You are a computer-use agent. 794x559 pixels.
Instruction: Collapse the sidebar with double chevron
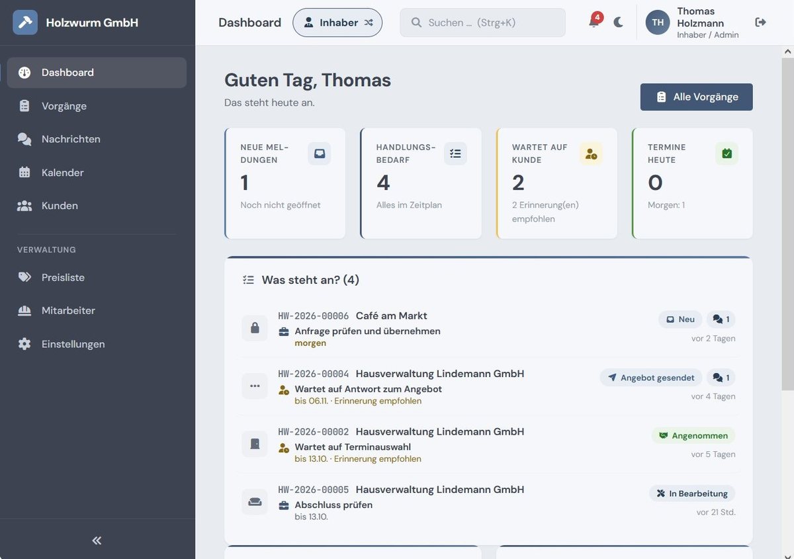tap(97, 540)
